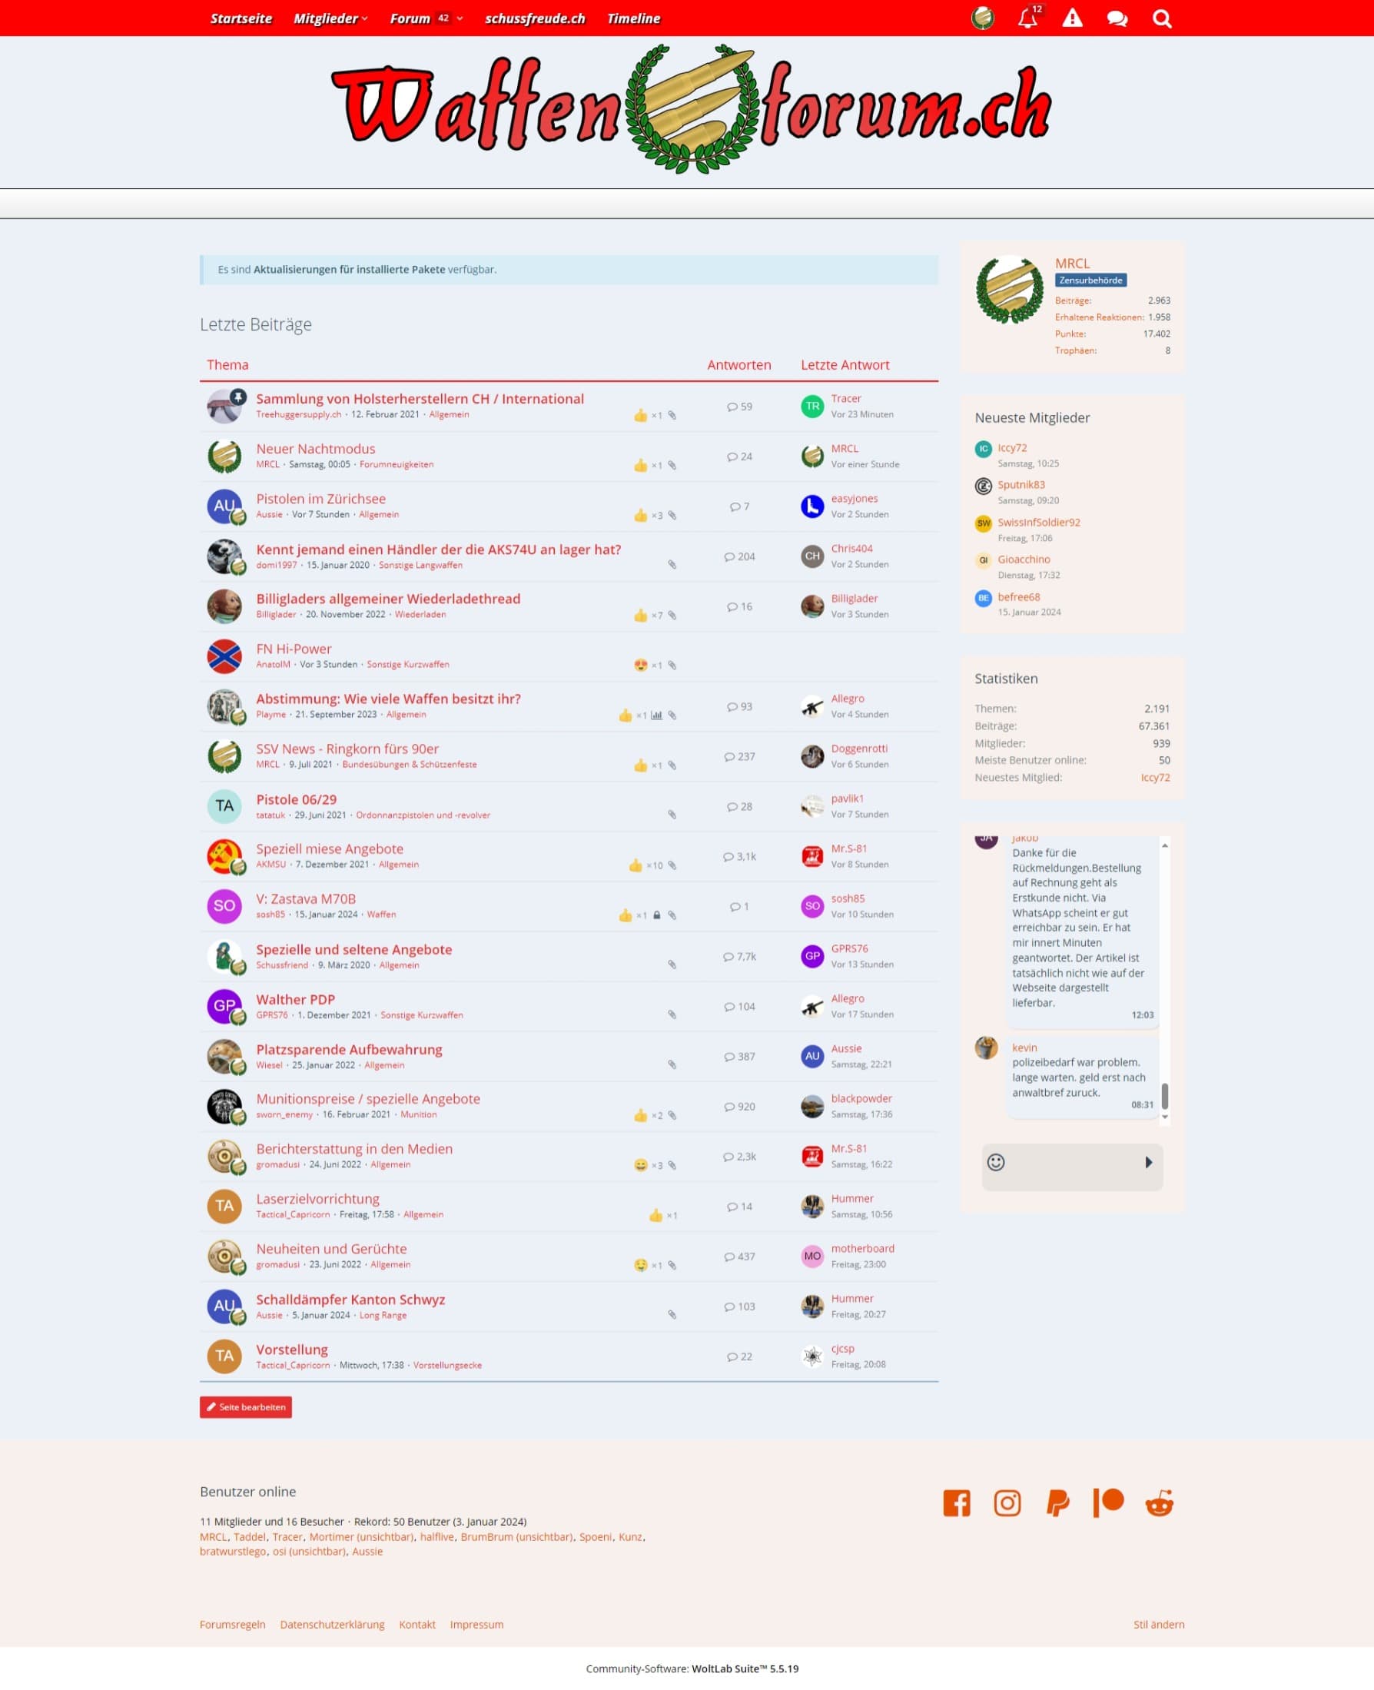Click the chat box scrollbar
The width and height of the screenshot is (1374, 1690).
pos(1164,1095)
